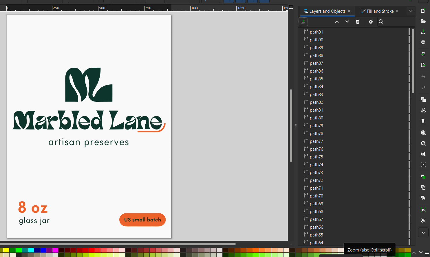Move the selected object up in Layers panel
The width and height of the screenshot is (430, 257).
pyautogui.click(x=337, y=22)
